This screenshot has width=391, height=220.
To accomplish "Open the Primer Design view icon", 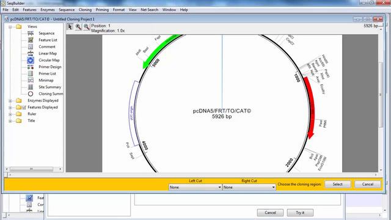I will [31, 67].
